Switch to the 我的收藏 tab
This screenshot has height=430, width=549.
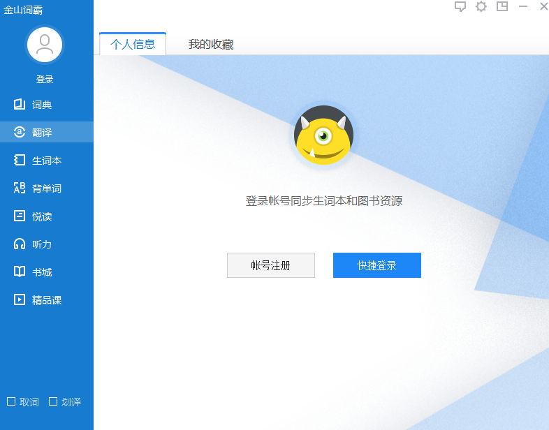(x=211, y=45)
